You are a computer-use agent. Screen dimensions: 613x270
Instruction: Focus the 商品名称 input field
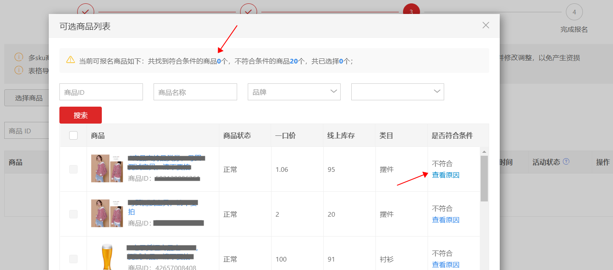tap(195, 92)
